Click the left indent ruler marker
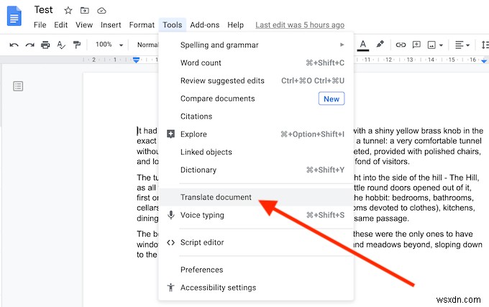The width and height of the screenshot is (489, 307). (136, 60)
